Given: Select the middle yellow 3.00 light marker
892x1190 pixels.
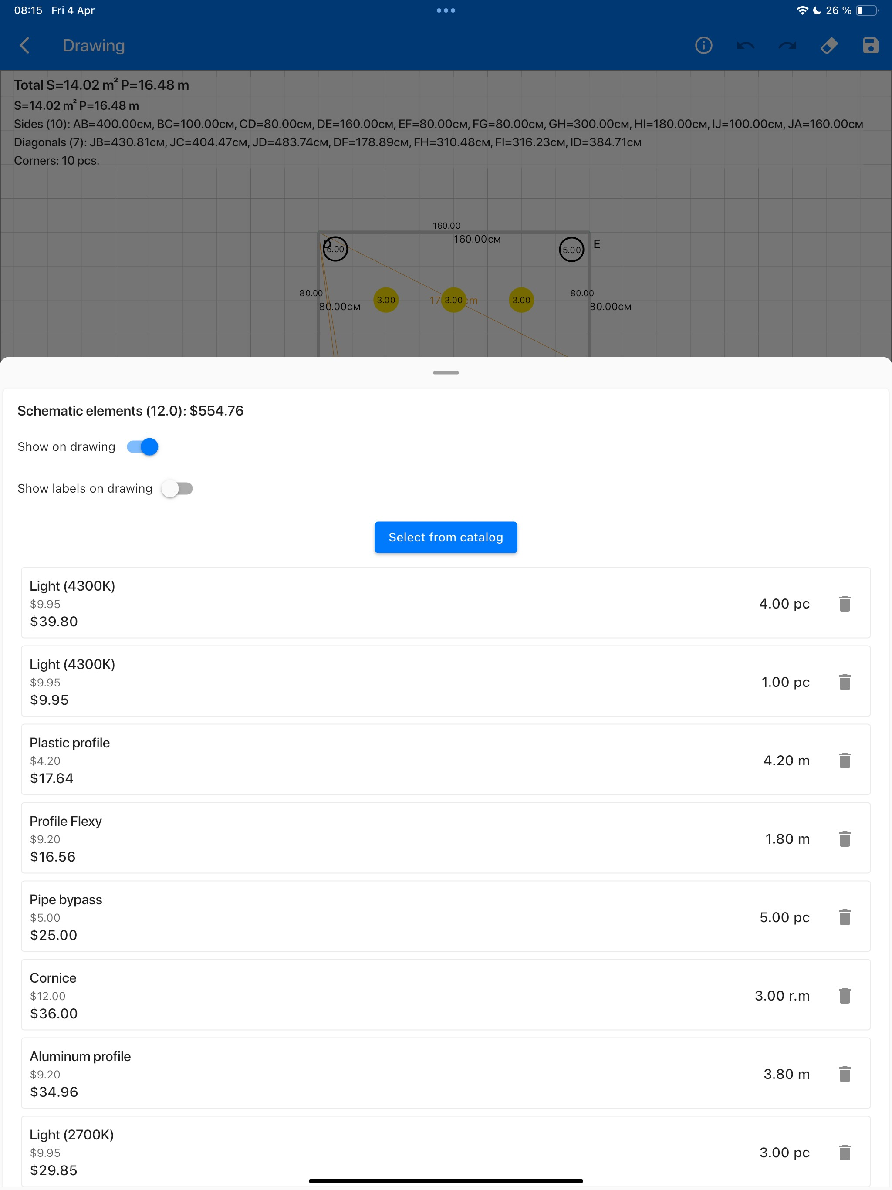Looking at the screenshot, I should click(x=453, y=300).
